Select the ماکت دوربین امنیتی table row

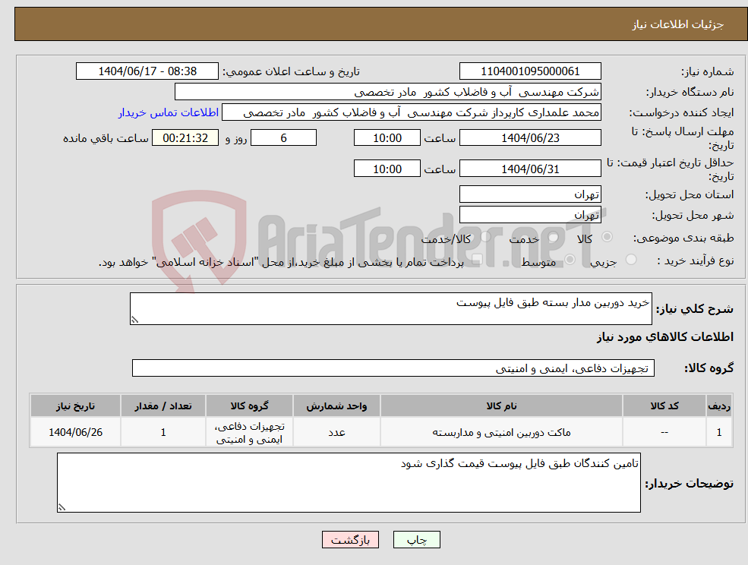tap(380, 431)
